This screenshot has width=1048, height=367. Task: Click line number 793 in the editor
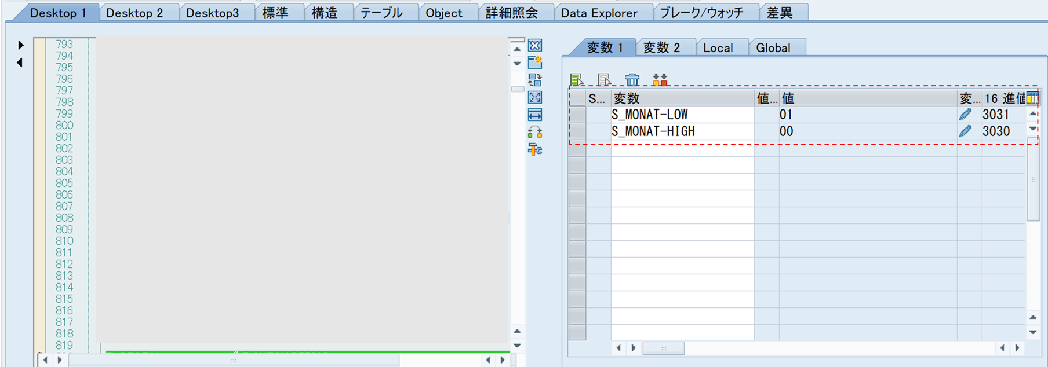tap(64, 44)
